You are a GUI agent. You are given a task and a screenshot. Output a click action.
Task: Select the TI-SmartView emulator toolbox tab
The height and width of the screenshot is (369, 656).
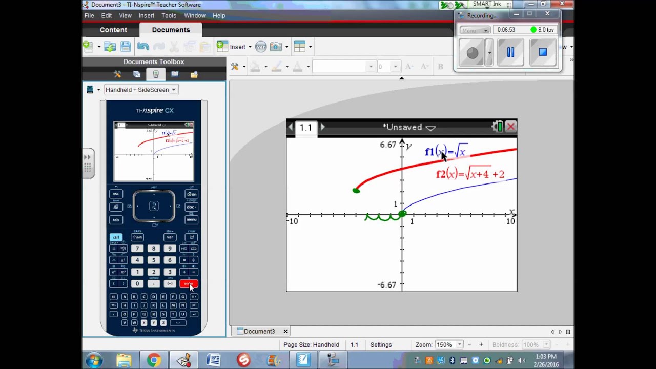(x=156, y=74)
